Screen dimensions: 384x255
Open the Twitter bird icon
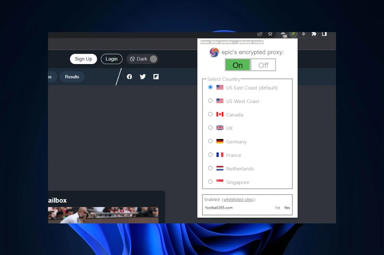tap(143, 77)
